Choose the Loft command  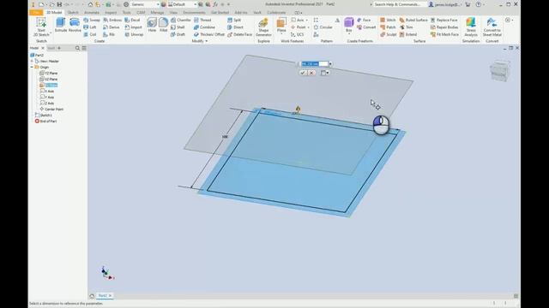[90, 27]
